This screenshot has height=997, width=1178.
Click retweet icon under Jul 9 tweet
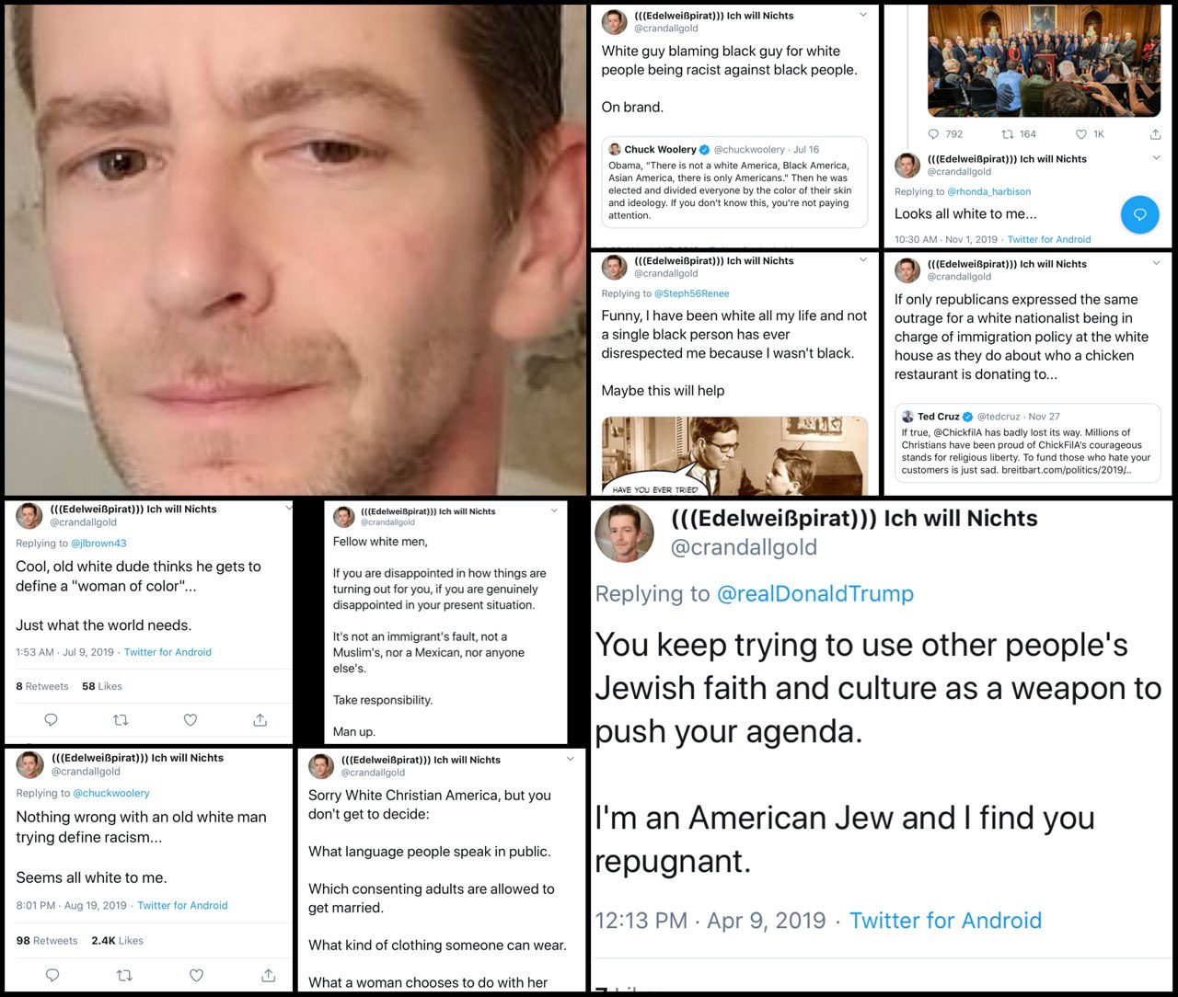(121, 720)
